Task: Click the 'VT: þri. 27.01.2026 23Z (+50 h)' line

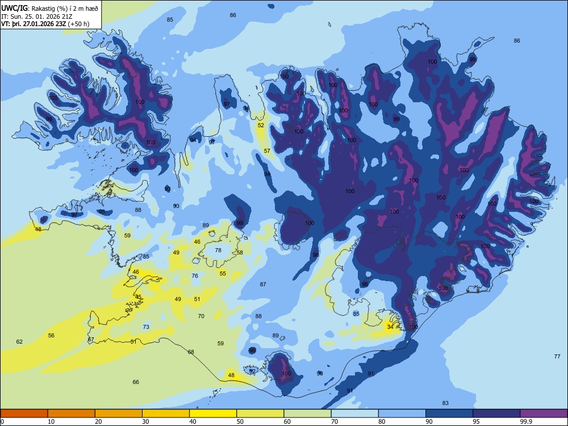Action: pos(45,24)
